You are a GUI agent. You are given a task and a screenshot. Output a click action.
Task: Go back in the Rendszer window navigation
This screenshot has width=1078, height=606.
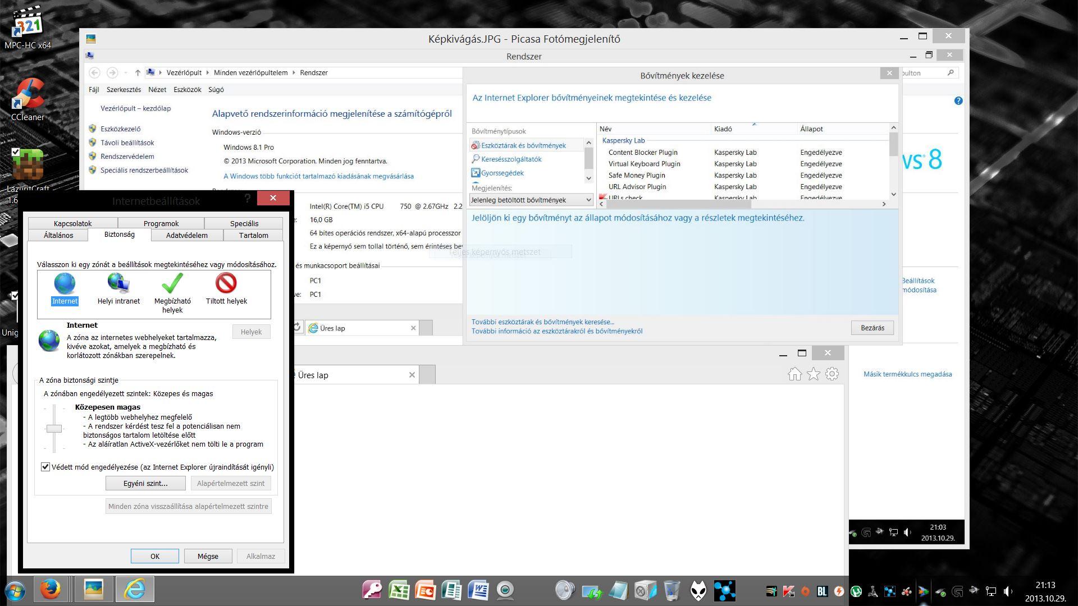pyautogui.click(x=95, y=73)
